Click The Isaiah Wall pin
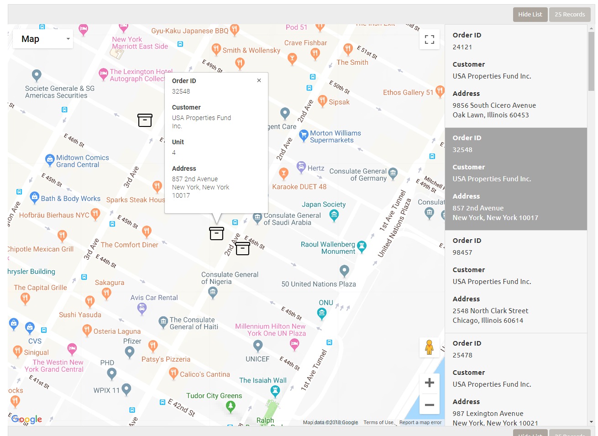The image size is (598, 436). click(x=275, y=391)
